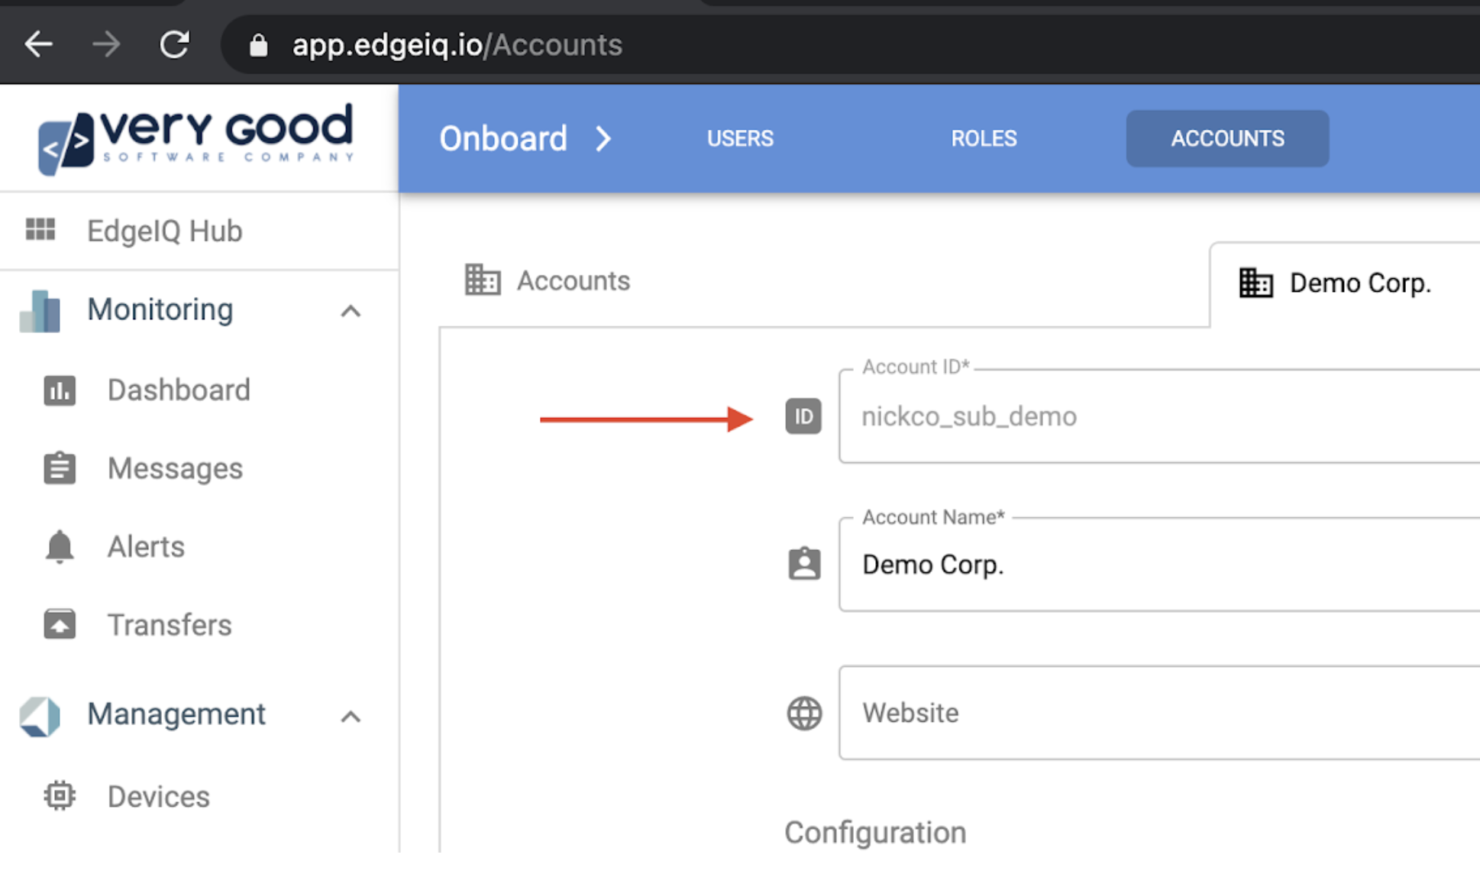Open the Accounts list tab

pyautogui.click(x=548, y=281)
